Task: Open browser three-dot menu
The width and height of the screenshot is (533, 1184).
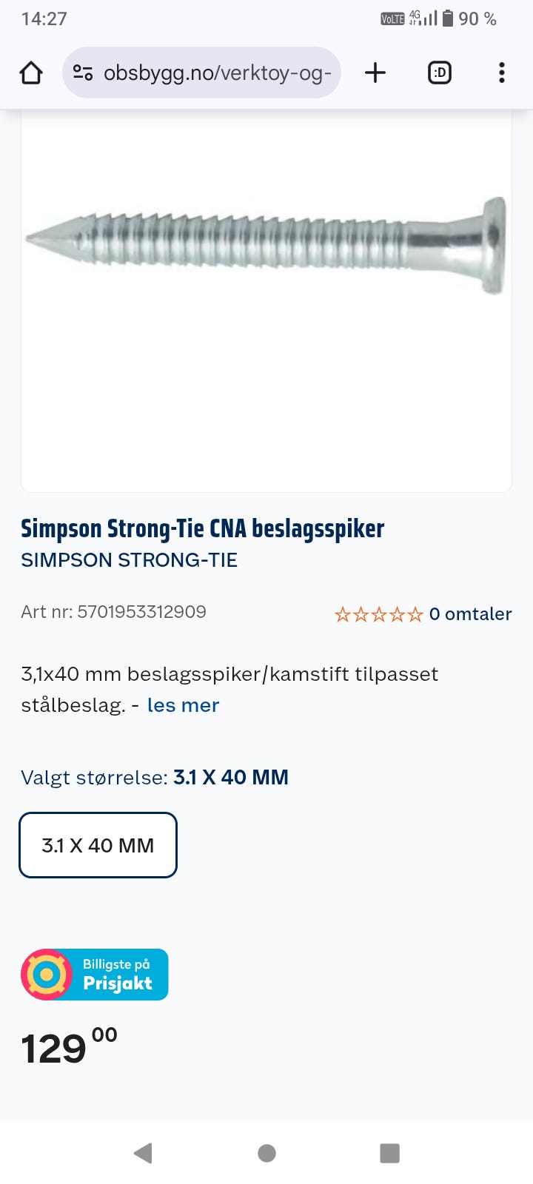Action: (x=502, y=73)
